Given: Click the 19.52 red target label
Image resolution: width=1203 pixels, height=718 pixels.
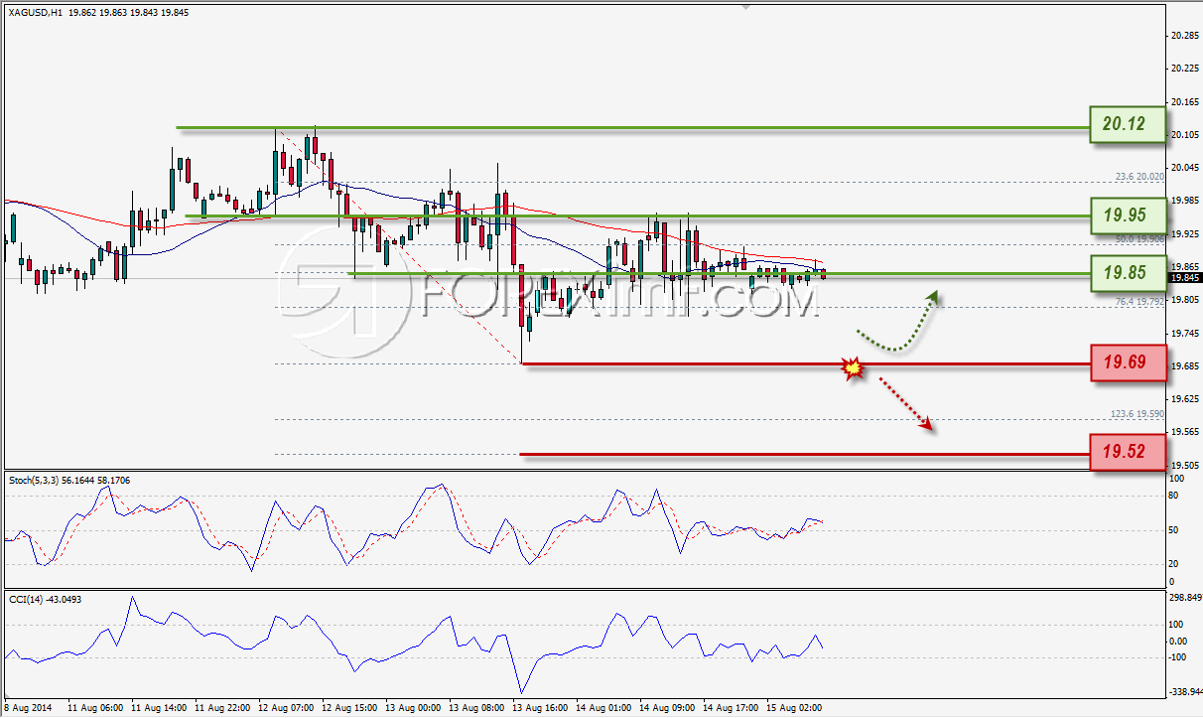Looking at the screenshot, I should [x=1127, y=452].
